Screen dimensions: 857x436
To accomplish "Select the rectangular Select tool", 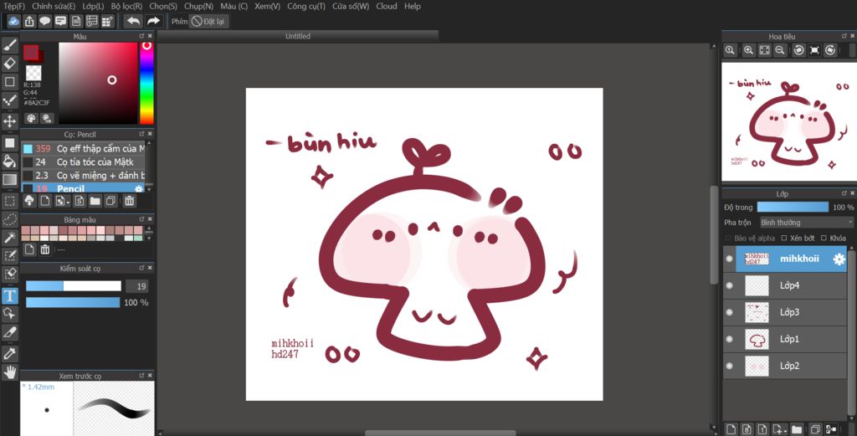I will pos(10,201).
